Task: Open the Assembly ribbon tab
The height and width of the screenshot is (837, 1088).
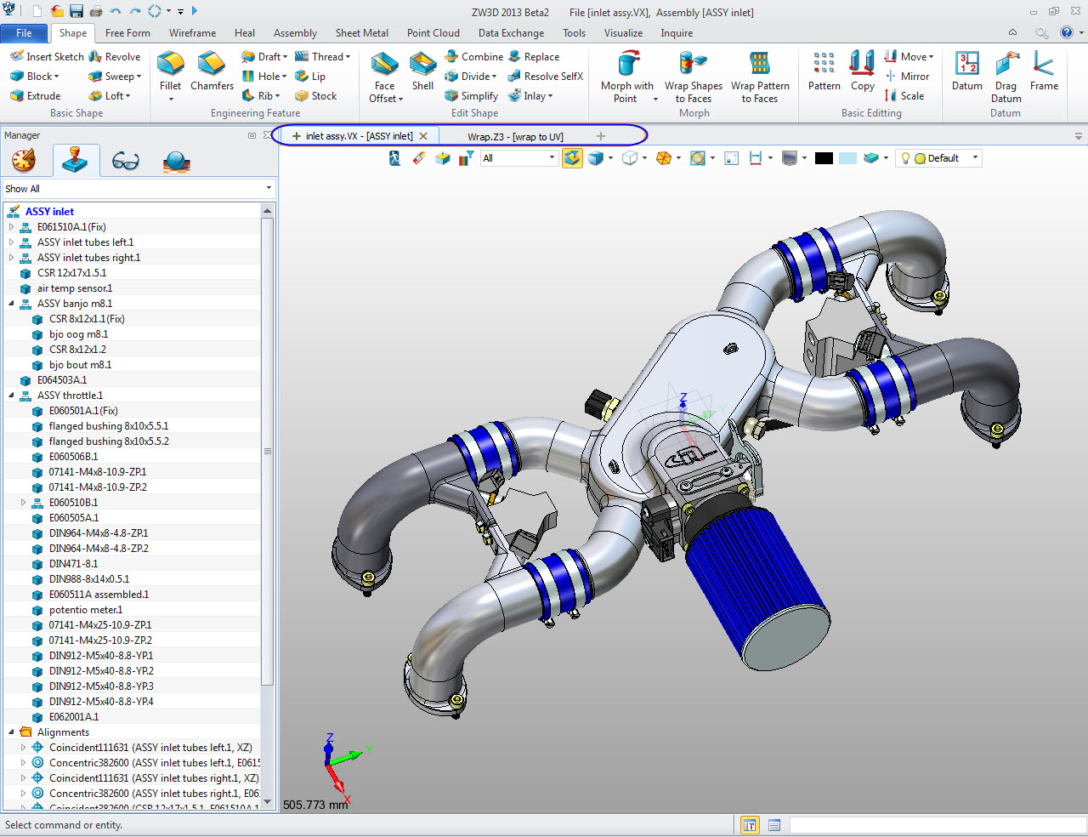Action: [x=295, y=33]
